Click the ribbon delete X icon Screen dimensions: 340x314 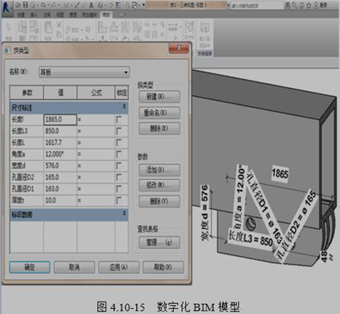click(59, 25)
